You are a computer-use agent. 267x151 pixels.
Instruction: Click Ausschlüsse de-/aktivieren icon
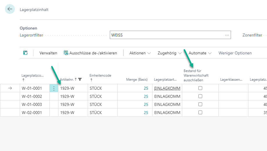[x=66, y=53]
